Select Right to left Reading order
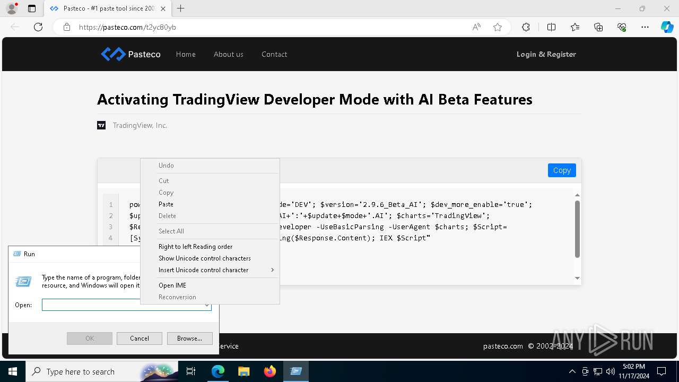 [210, 247]
